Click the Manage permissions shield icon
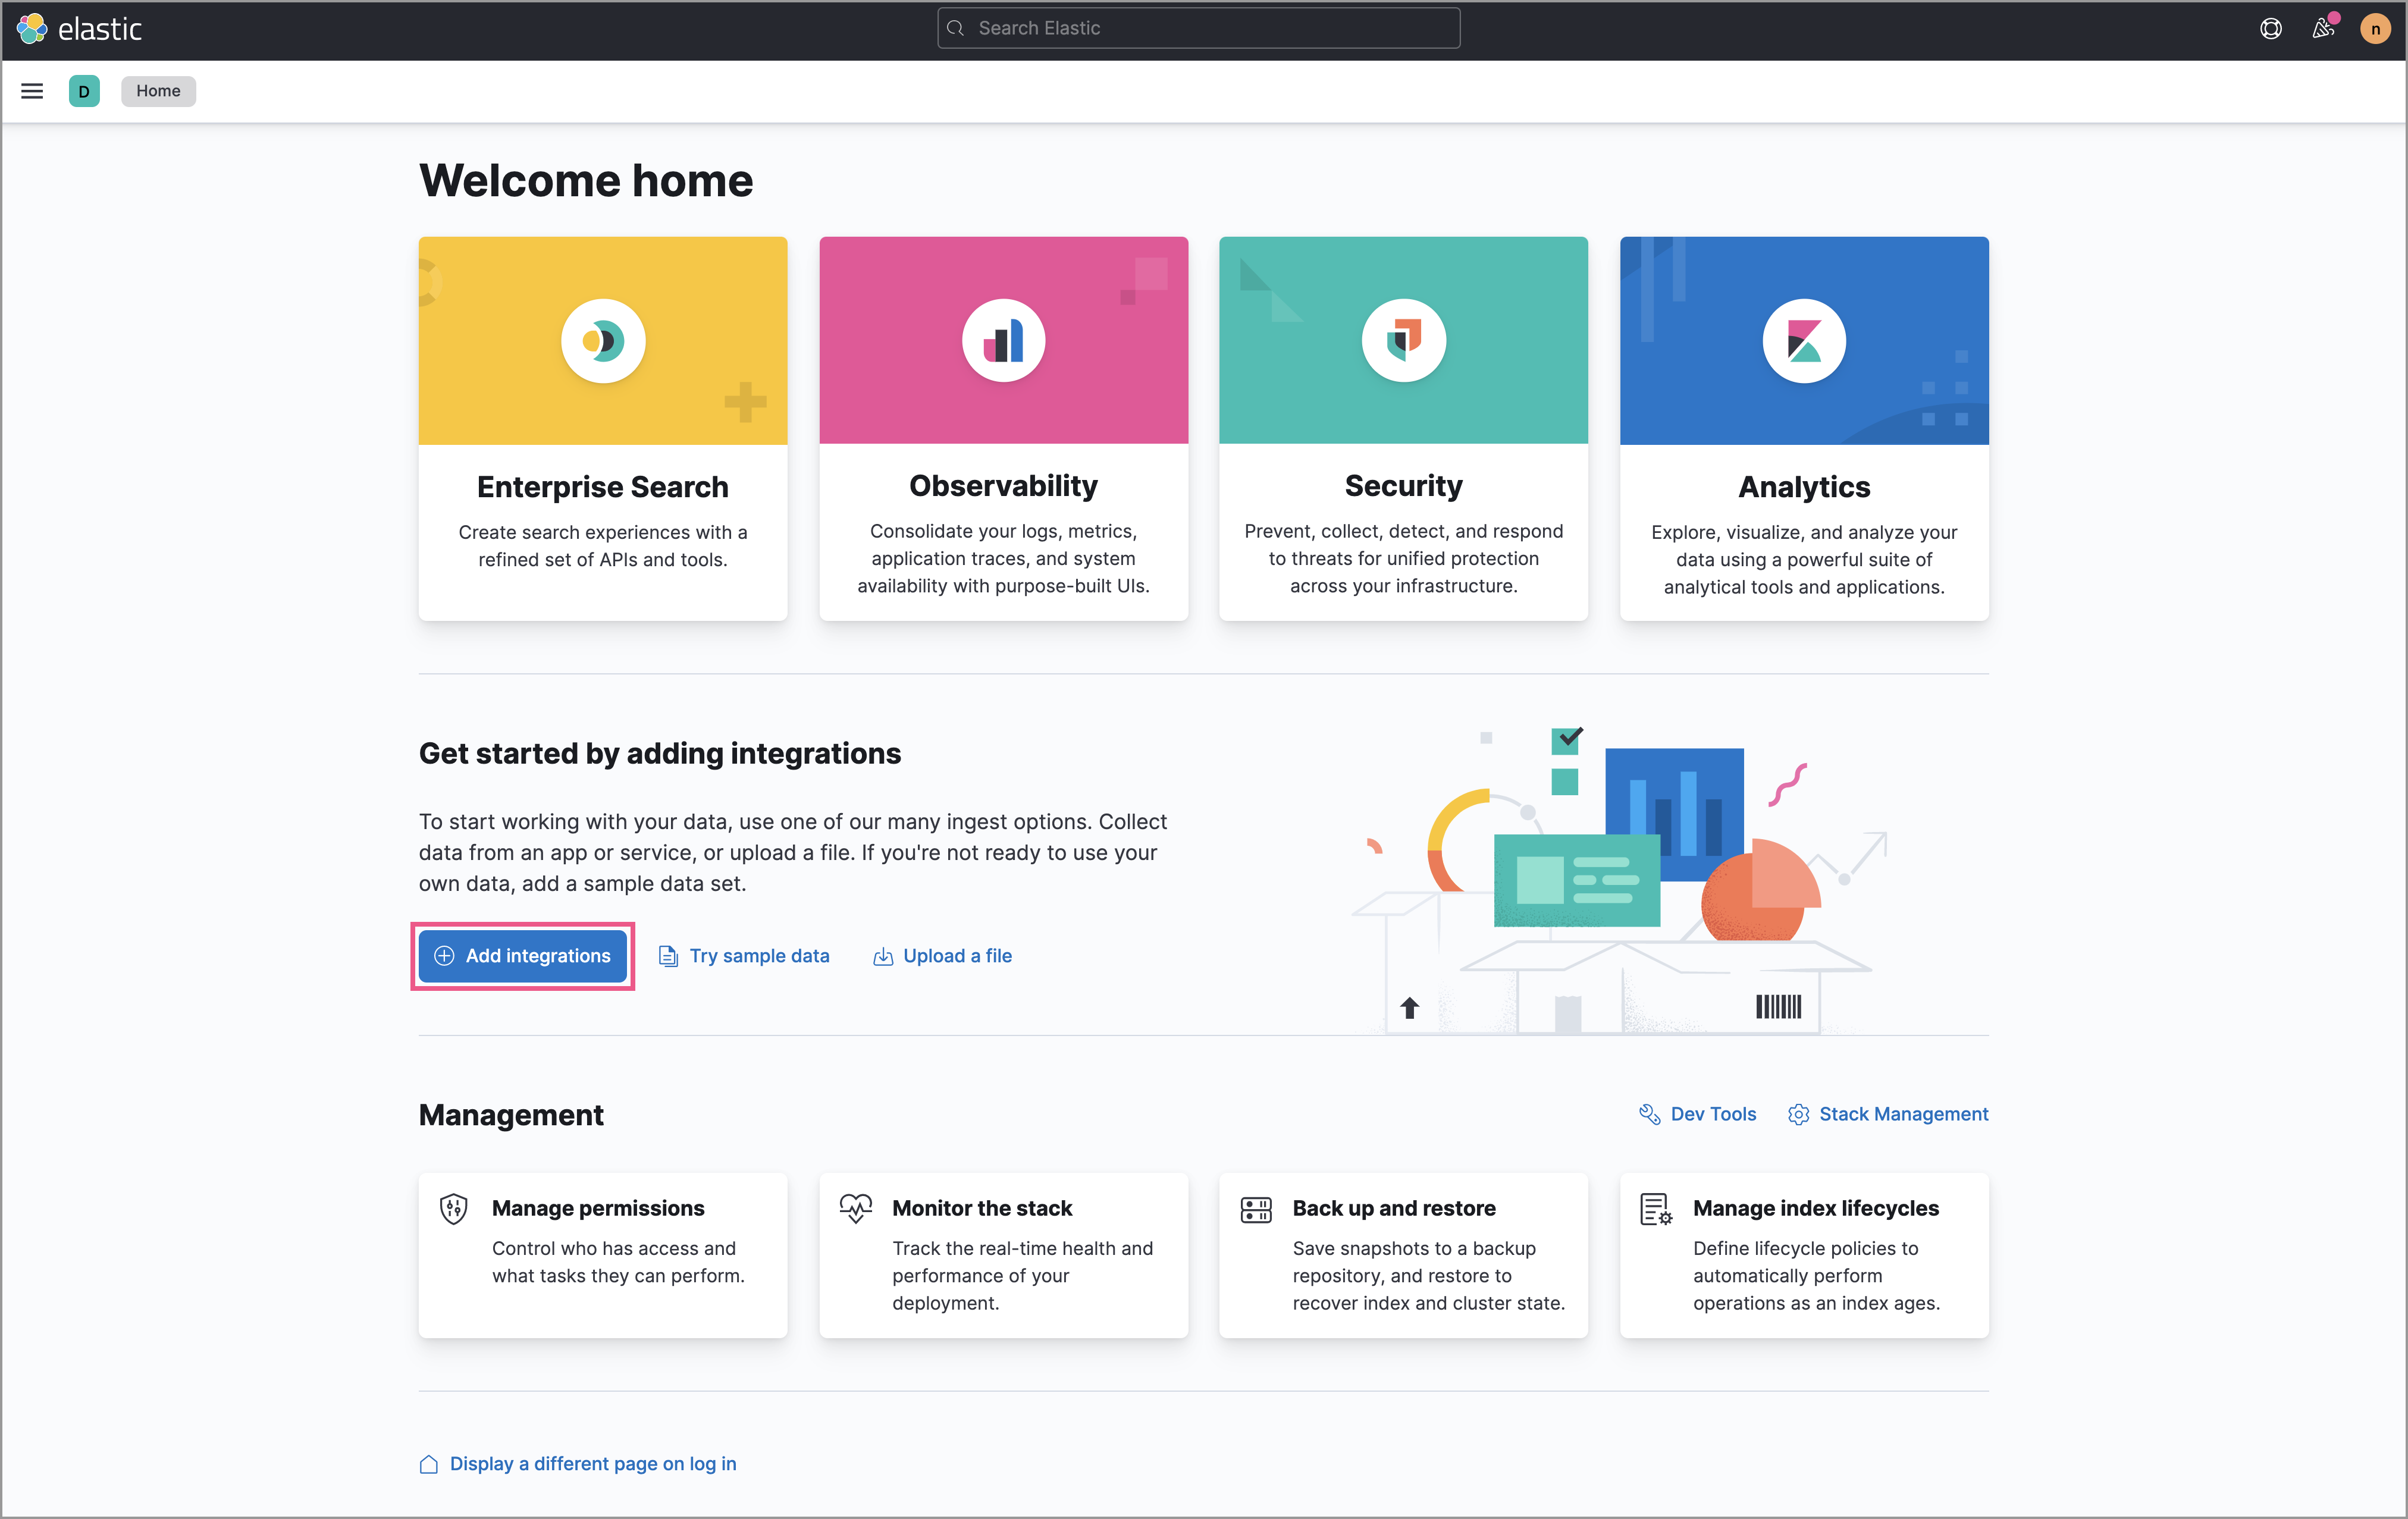The width and height of the screenshot is (2408, 1519). [453, 1207]
